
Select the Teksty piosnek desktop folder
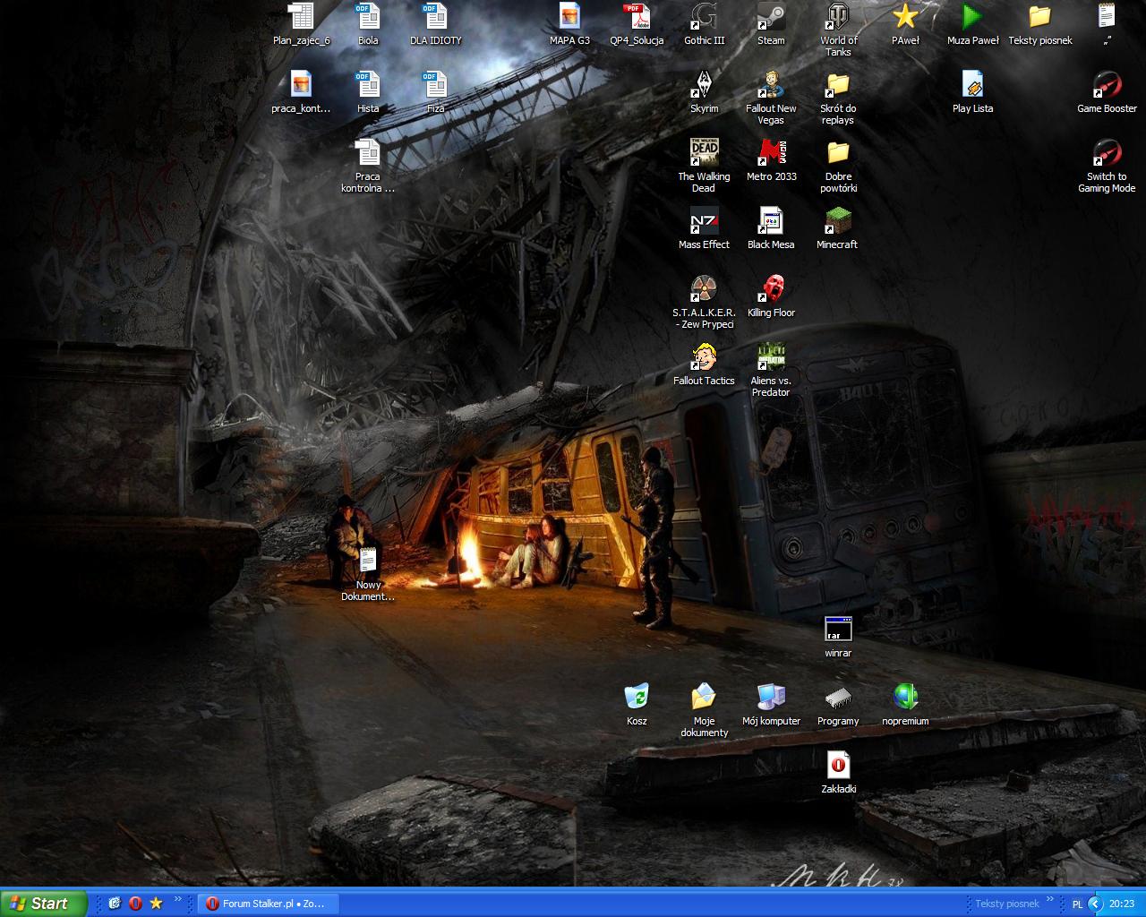(x=1039, y=17)
